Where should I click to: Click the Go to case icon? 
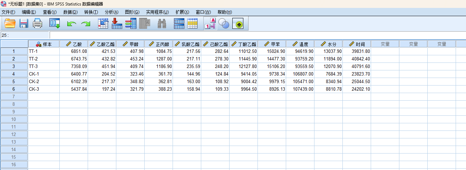pyautogui.click(x=103, y=24)
